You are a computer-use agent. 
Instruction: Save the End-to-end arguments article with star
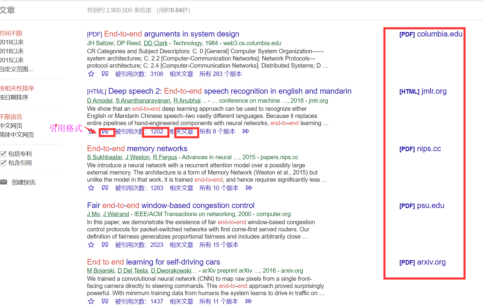[91, 74]
